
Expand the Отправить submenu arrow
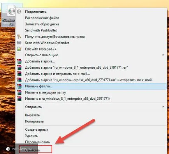pos(163,107)
